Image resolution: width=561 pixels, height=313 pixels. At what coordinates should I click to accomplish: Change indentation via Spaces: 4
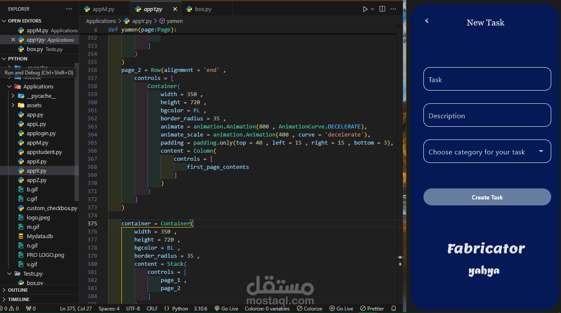point(109,309)
